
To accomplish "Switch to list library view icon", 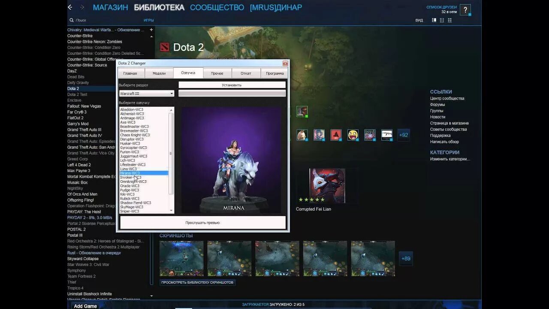I will 442,20.
